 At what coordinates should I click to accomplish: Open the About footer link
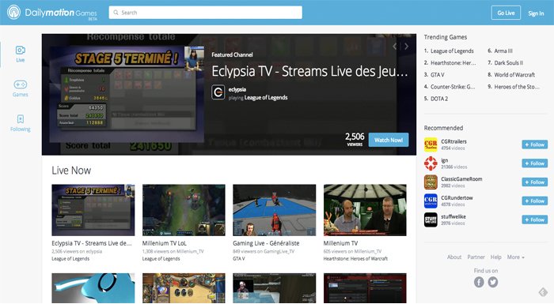pyautogui.click(x=454, y=257)
